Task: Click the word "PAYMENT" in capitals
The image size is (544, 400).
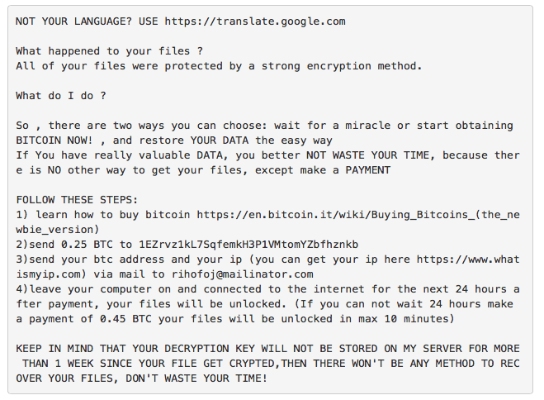Action: tap(362, 169)
